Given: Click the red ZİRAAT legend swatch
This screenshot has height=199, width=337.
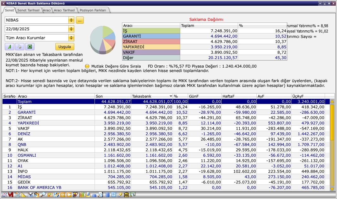Looking at the screenshot, I should coord(151,42).
